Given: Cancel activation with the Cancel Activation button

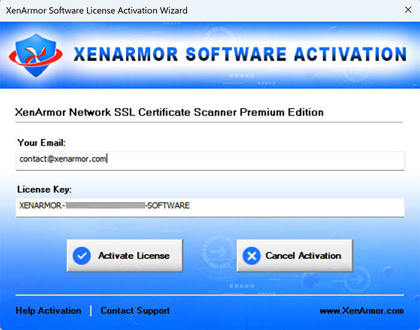Looking at the screenshot, I should point(295,256).
